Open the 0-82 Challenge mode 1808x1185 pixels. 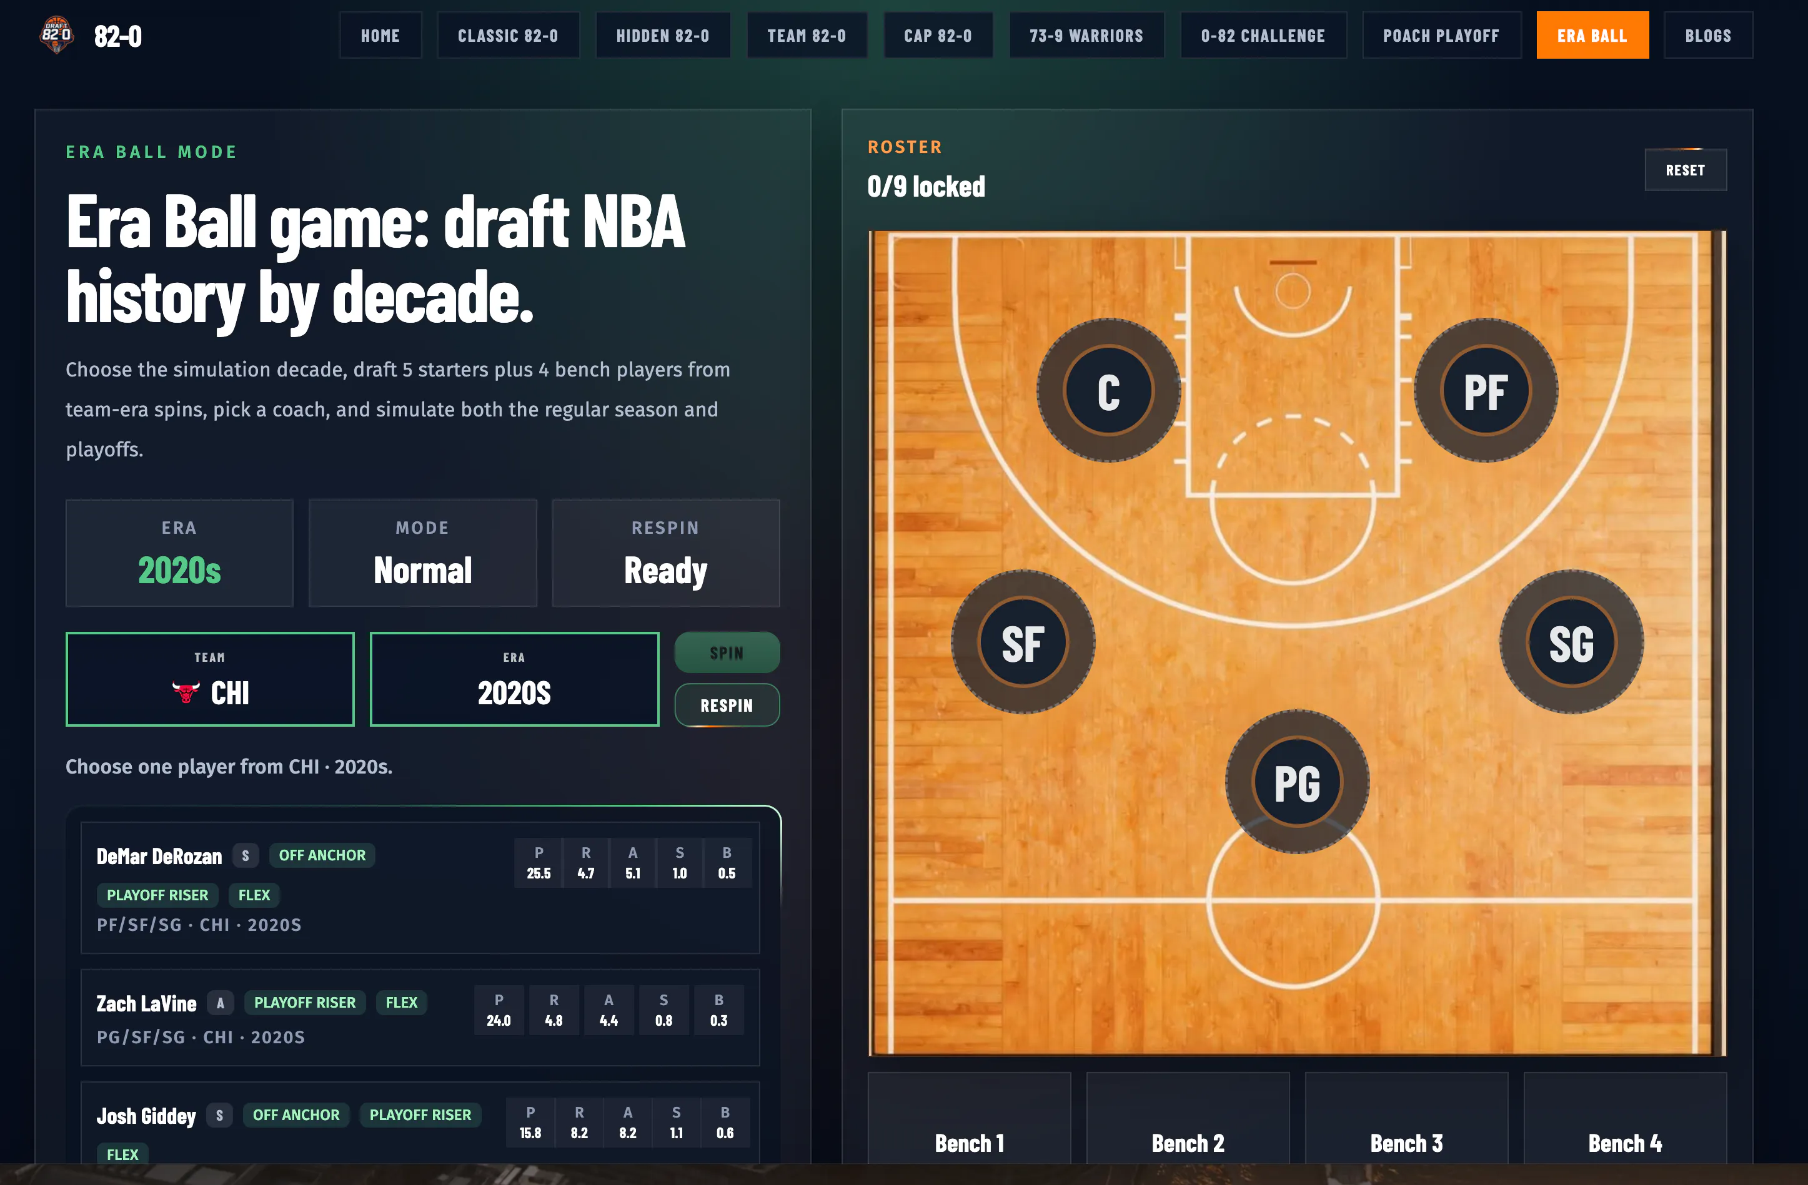(1263, 35)
